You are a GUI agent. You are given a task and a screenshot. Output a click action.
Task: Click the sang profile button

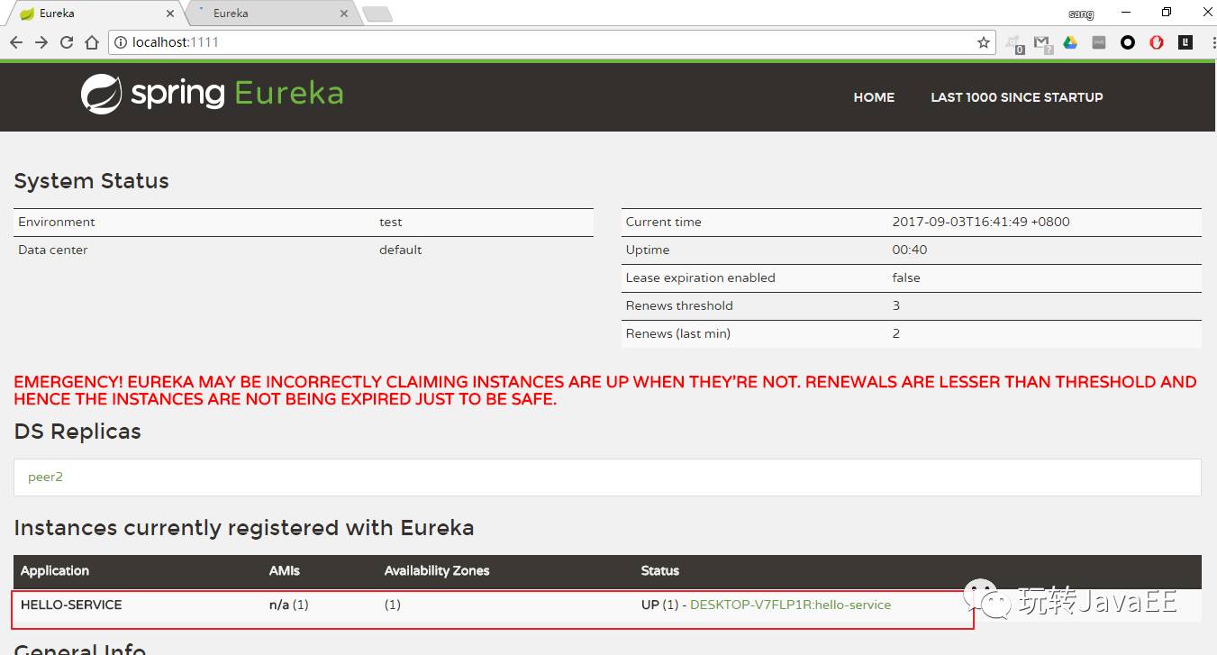tap(1081, 14)
